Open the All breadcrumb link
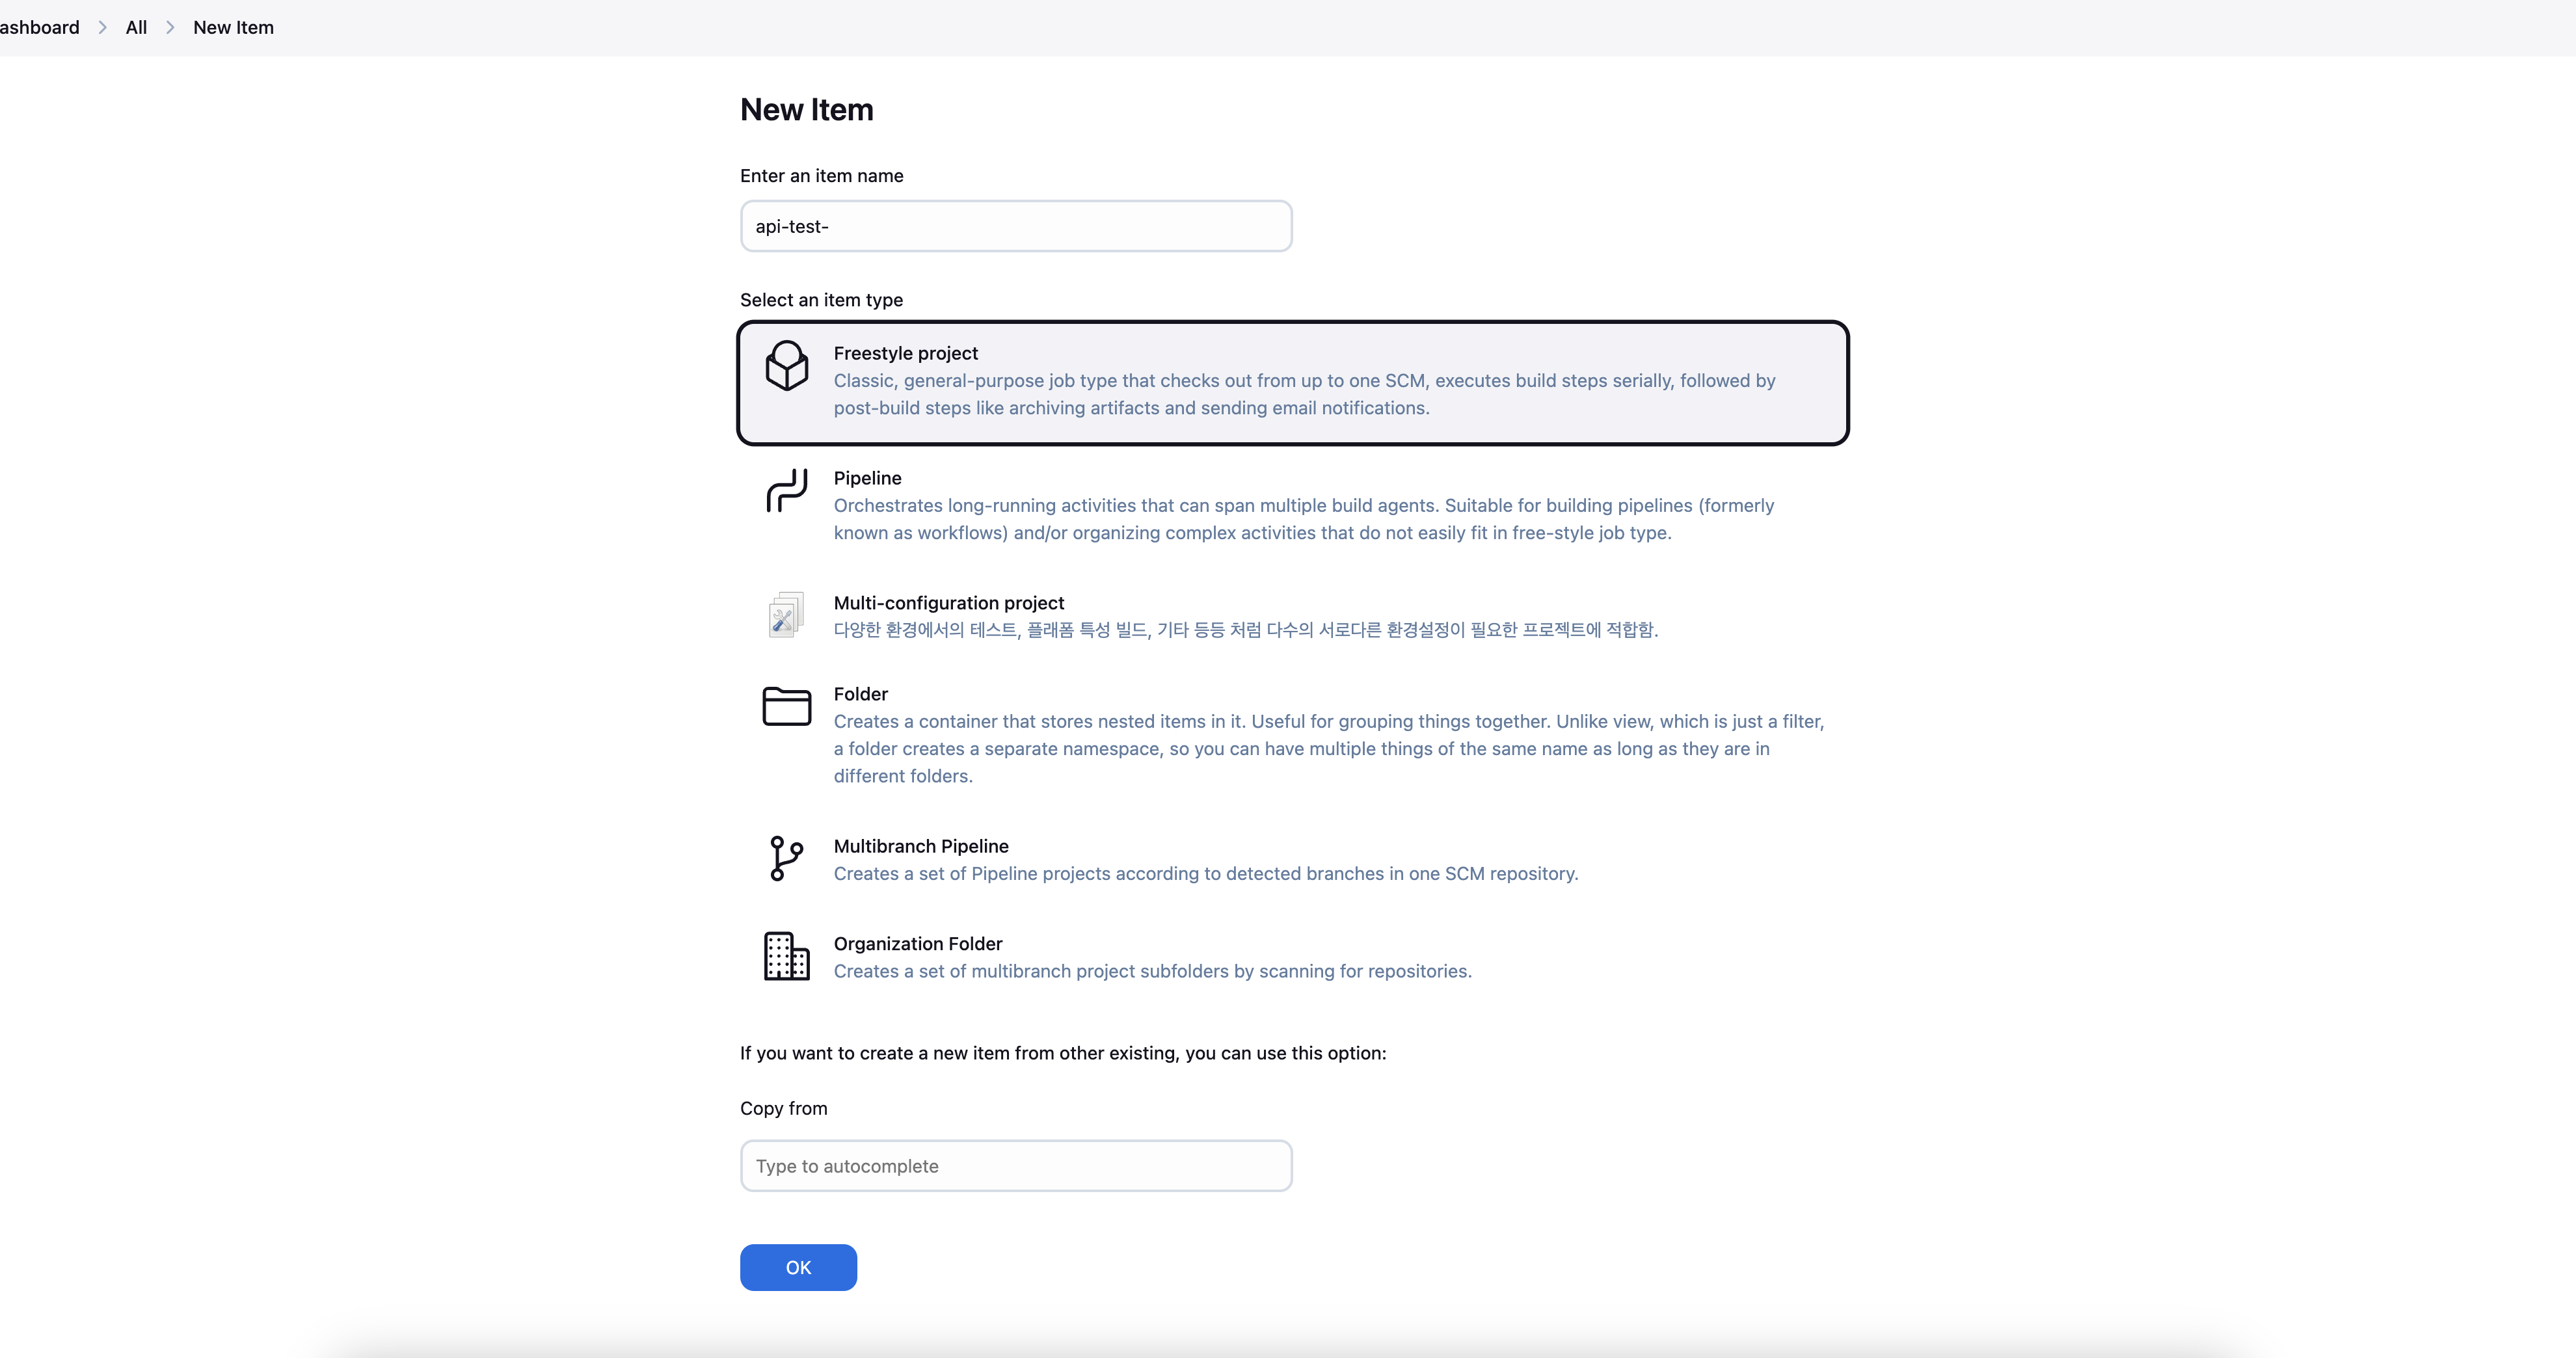The width and height of the screenshot is (2576, 1358). pos(136,28)
